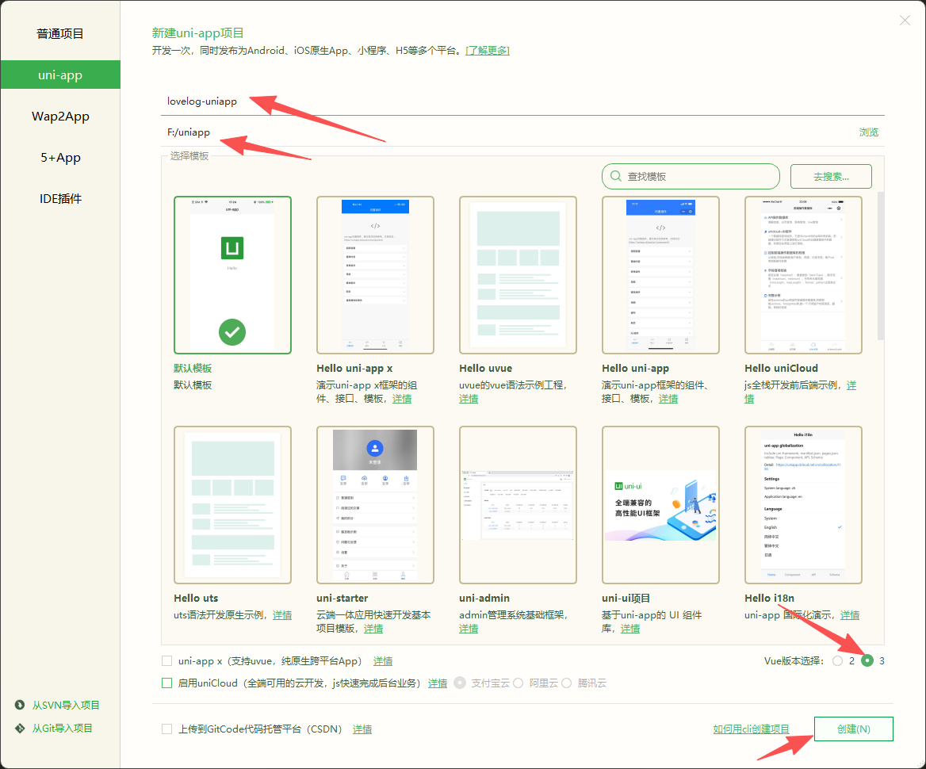Click the 创建(N) button
Image resolution: width=926 pixels, height=769 pixels.
coord(853,729)
